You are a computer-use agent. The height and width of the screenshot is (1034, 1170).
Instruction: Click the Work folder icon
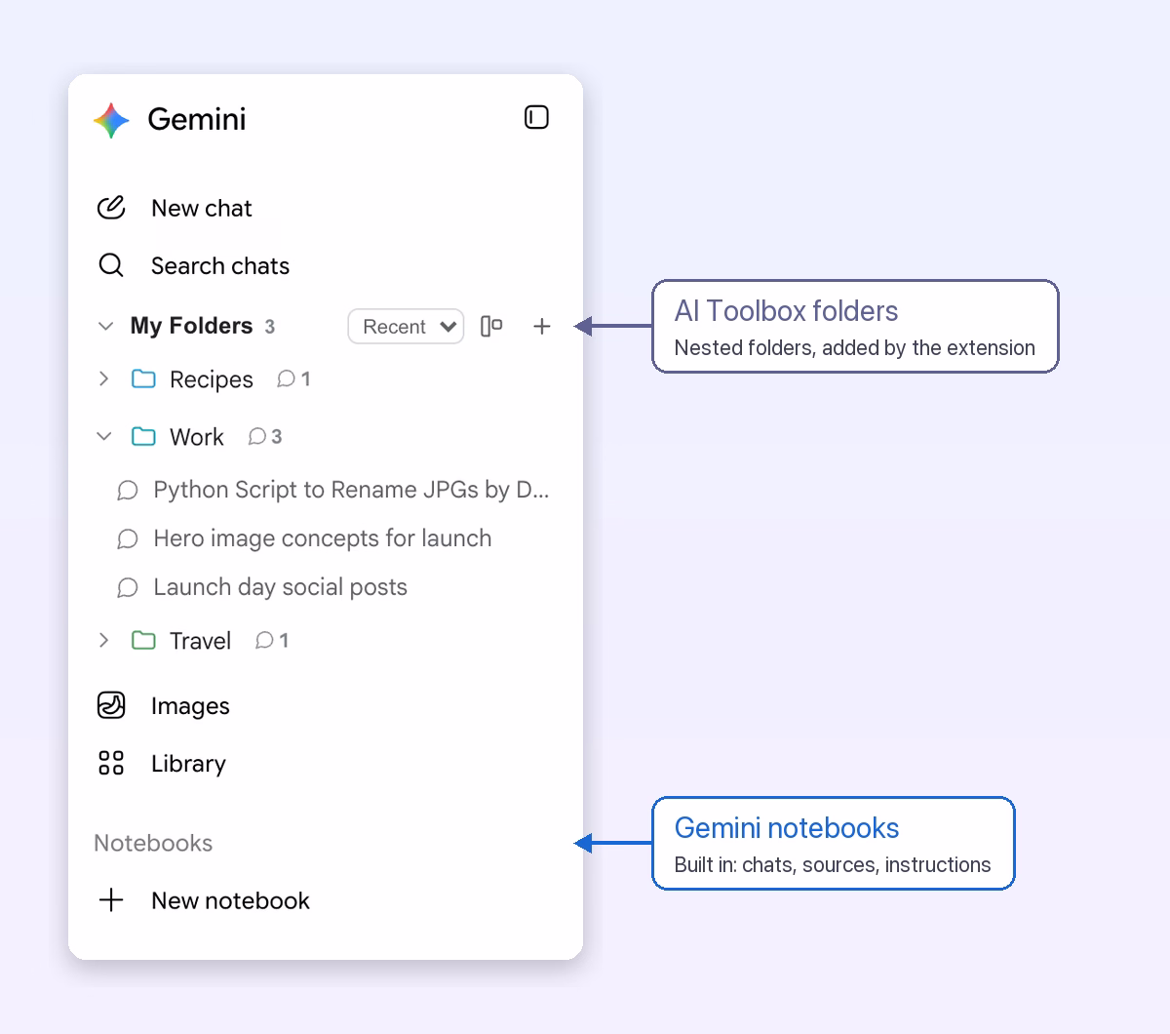click(143, 436)
